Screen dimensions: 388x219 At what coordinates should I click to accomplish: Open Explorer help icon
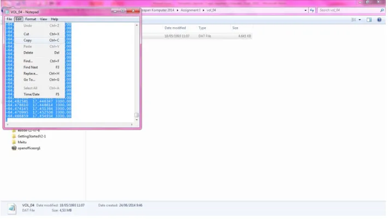379,20
